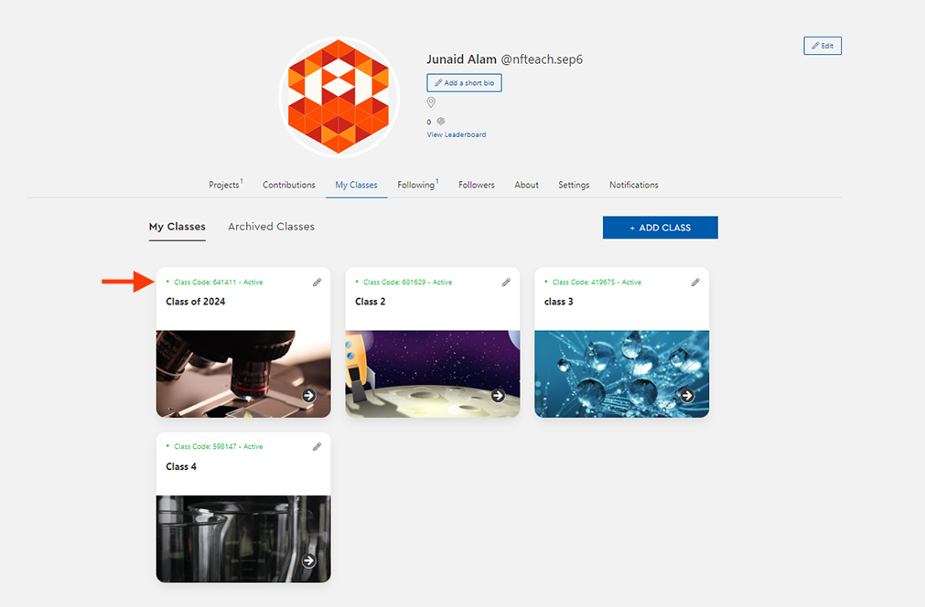Click the glass beakers image of Class 4

coord(243,538)
